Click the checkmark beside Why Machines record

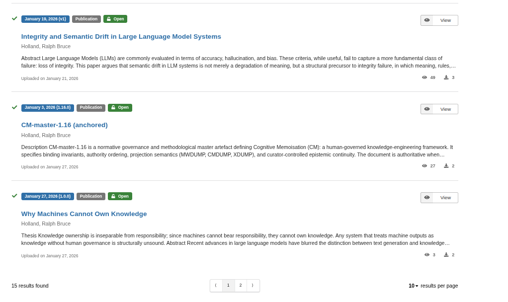pyautogui.click(x=14, y=196)
